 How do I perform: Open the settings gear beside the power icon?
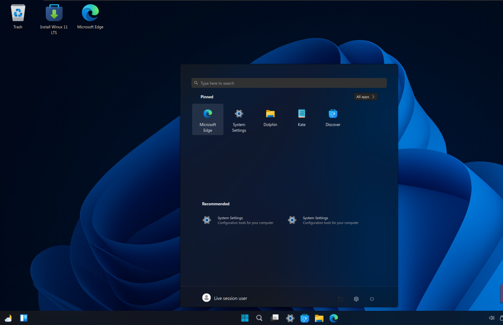(356, 299)
